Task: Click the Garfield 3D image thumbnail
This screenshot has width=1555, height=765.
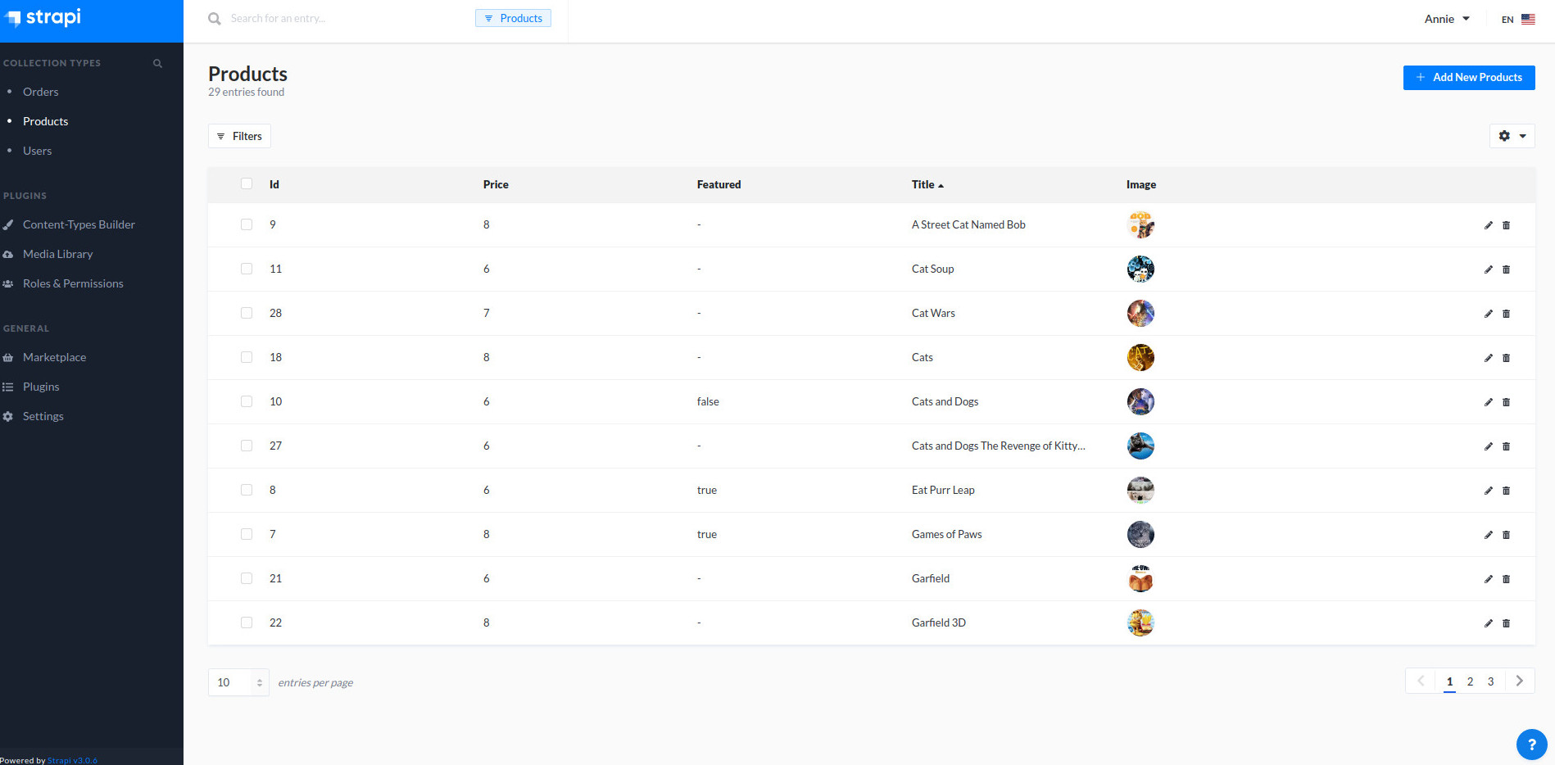Action: (1140, 622)
